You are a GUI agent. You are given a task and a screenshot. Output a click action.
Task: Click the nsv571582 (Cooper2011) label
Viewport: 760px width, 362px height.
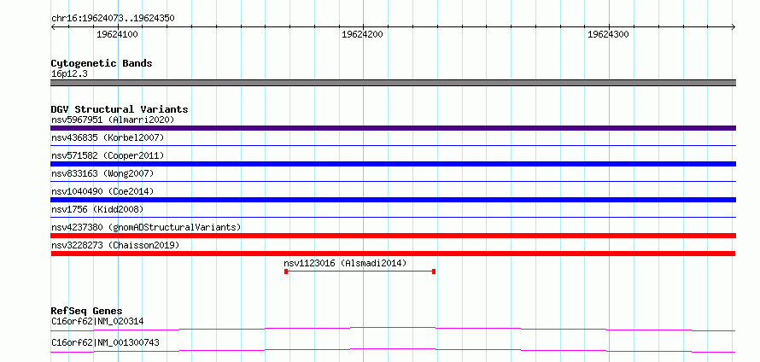tap(108, 155)
